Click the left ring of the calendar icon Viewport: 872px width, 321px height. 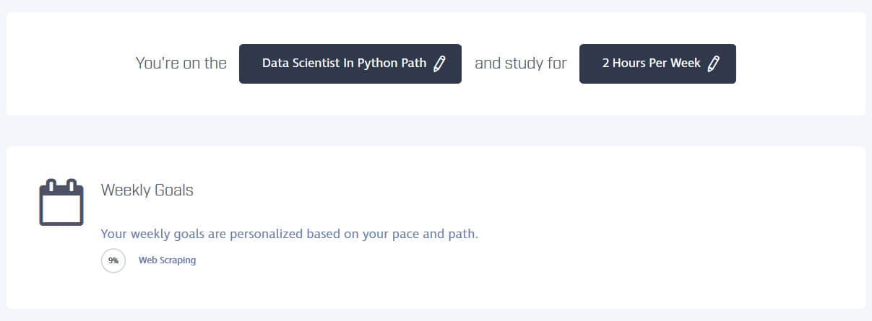click(51, 185)
